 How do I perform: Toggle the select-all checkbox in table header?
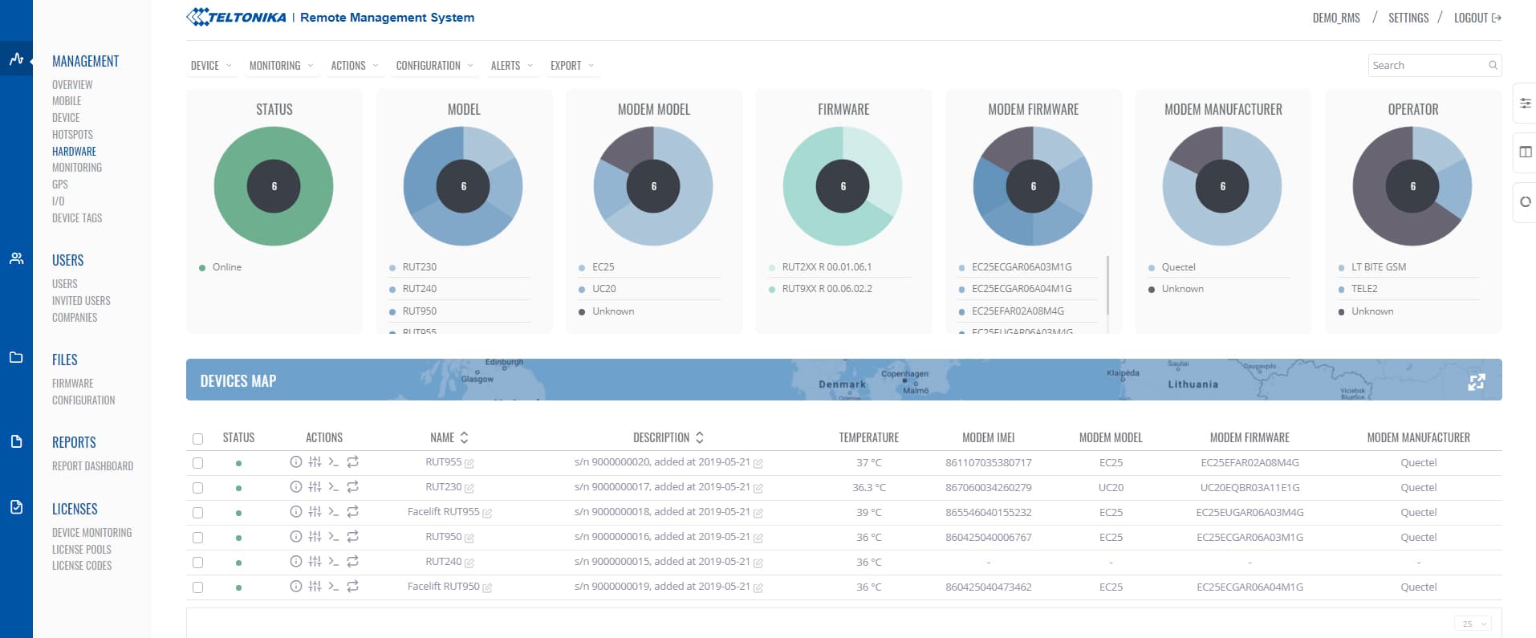click(x=198, y=438)
